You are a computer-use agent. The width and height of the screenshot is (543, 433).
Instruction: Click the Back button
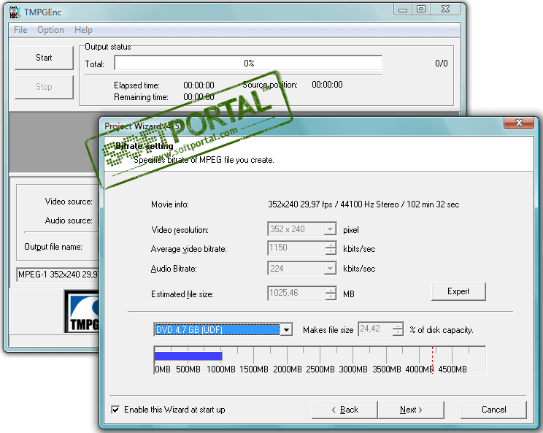point(344,410)
